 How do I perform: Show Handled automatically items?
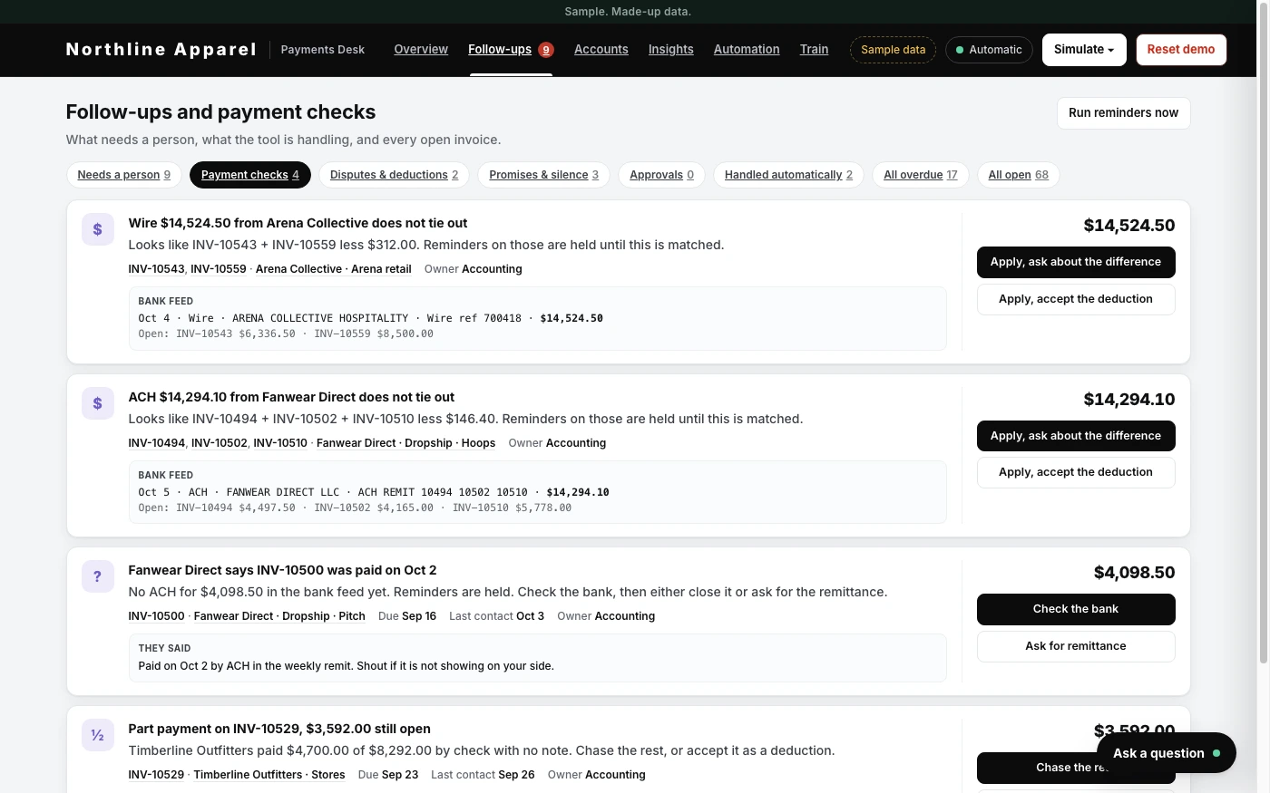pyautogui.click(x=789, y=175)
